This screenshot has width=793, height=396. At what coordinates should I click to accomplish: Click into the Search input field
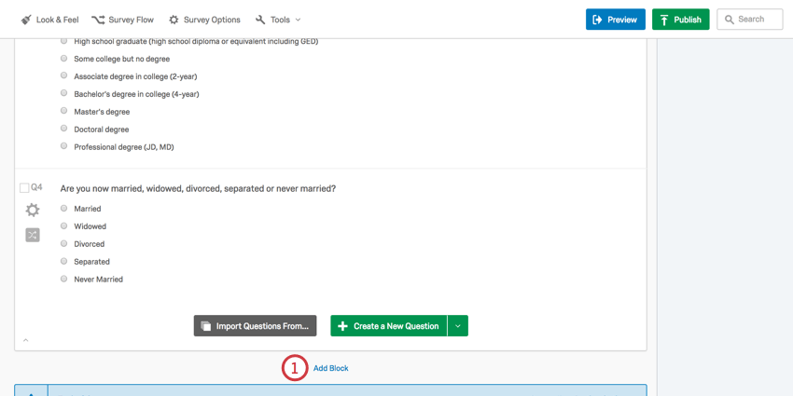tap(750, 20)
